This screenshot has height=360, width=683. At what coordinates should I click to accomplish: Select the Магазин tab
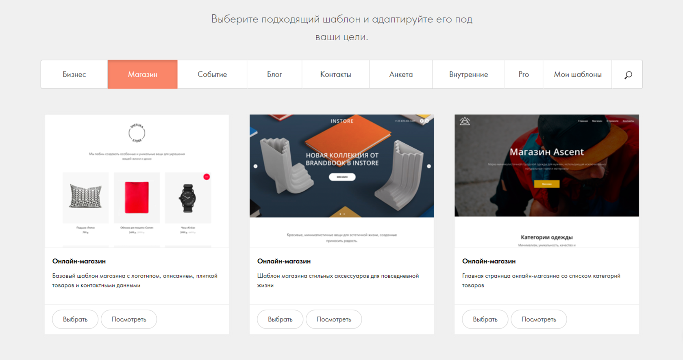(x=143, y=75)
